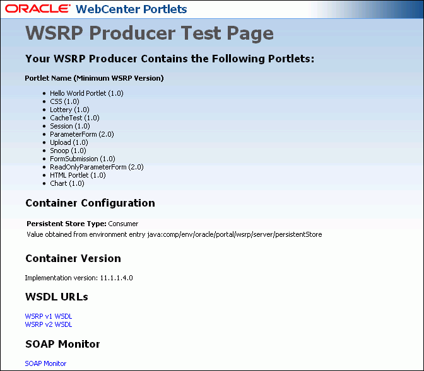Click the Container Version heading
This screenshot has height=371, width=424.
pos(73,258)
